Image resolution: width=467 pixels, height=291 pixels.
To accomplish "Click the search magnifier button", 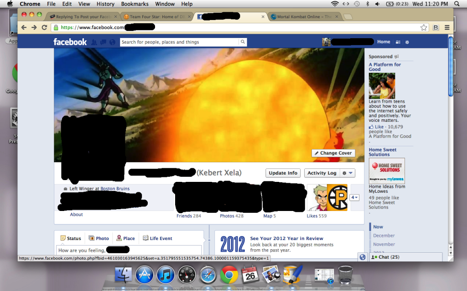I will tap(243, 42).
